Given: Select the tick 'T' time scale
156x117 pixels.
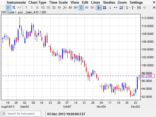Looking at the screenshot, I should pos(26,8).
